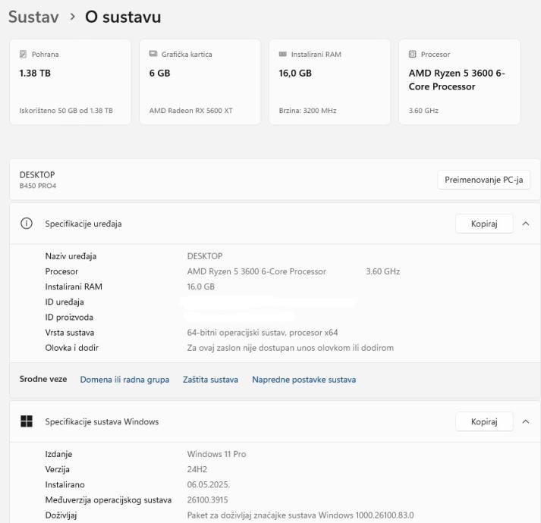Screen dimensions: 541x523
Task: Click the 24H2 version value
Action: click(x=197, y=469)
